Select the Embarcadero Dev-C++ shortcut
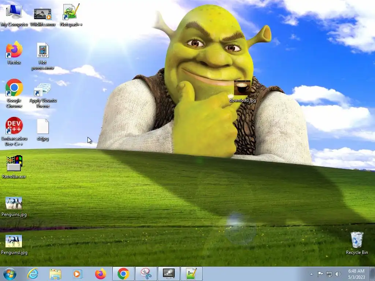The image size is (375, 281). tap(14, 131)
